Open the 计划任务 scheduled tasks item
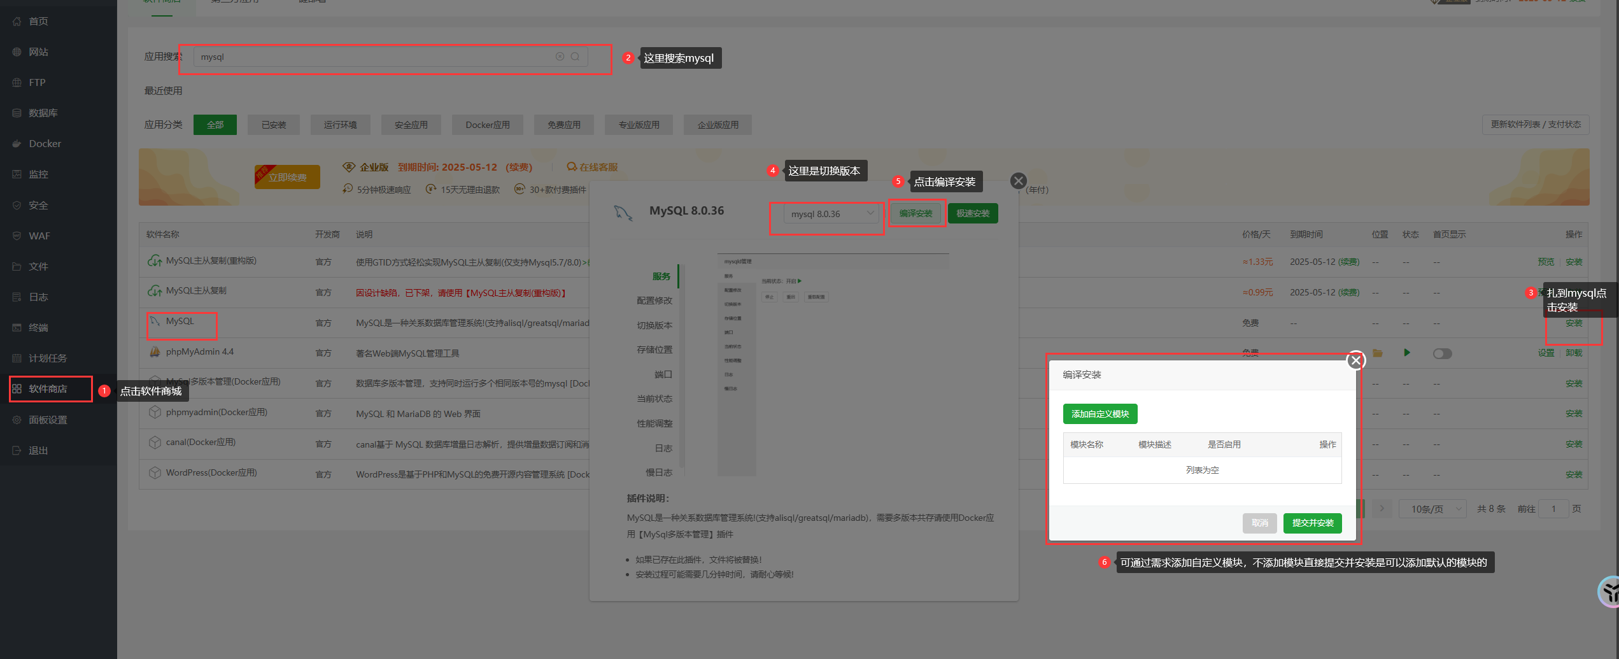This screenshot has height=659, width=1619. tap(47, 358)
